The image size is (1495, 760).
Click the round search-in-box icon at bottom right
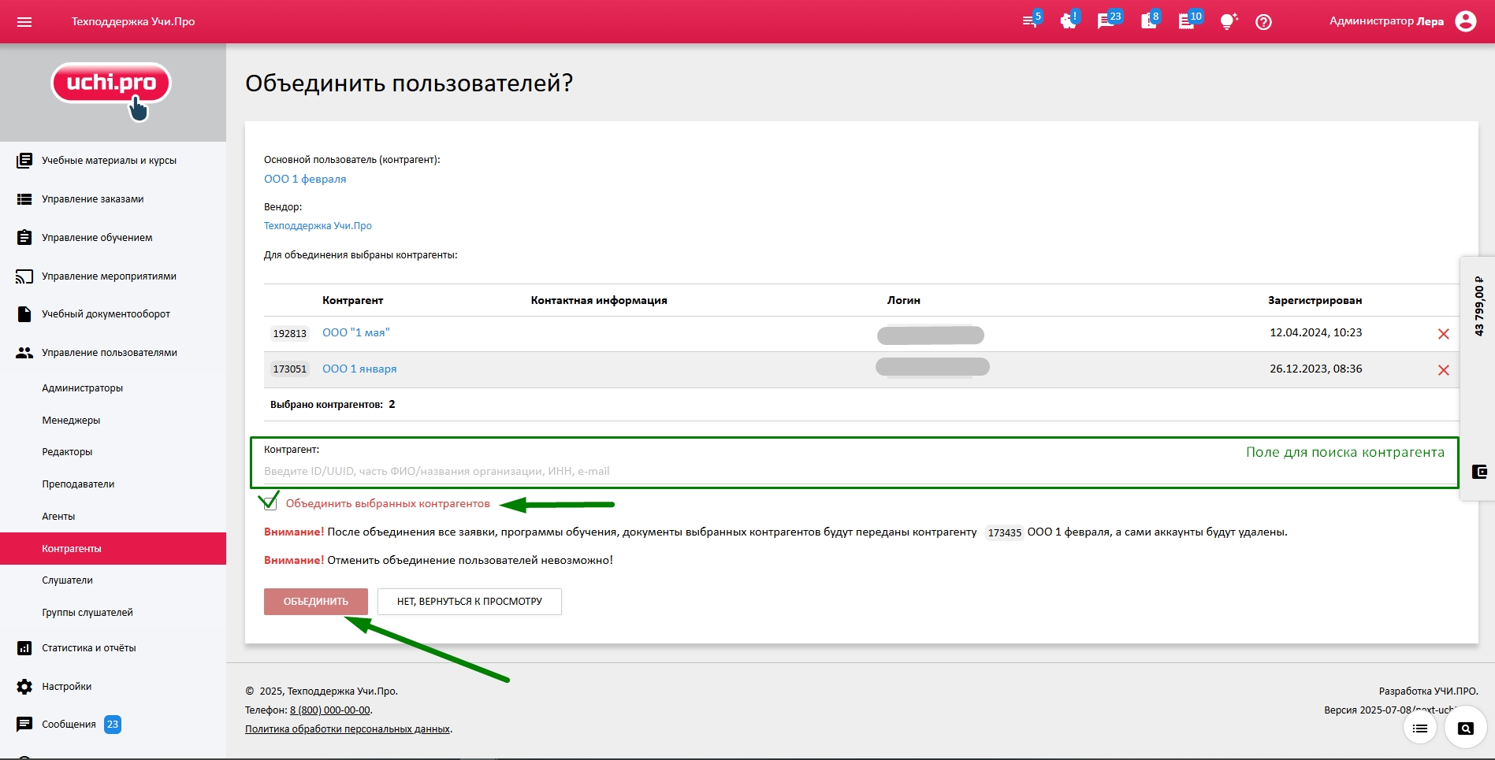click(x=1465, y=728)
